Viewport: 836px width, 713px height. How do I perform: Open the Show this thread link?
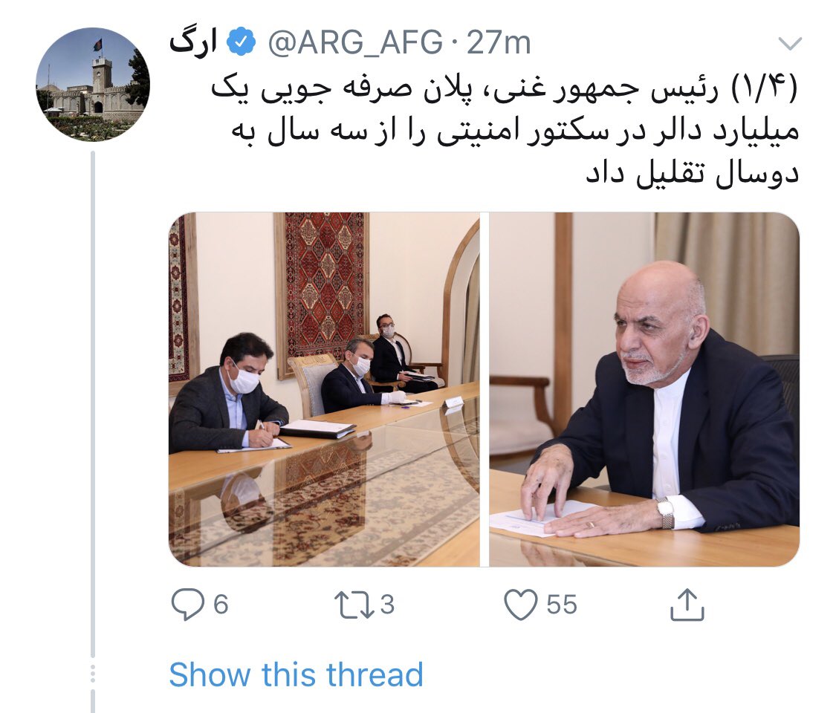click(x=296, y=674)
